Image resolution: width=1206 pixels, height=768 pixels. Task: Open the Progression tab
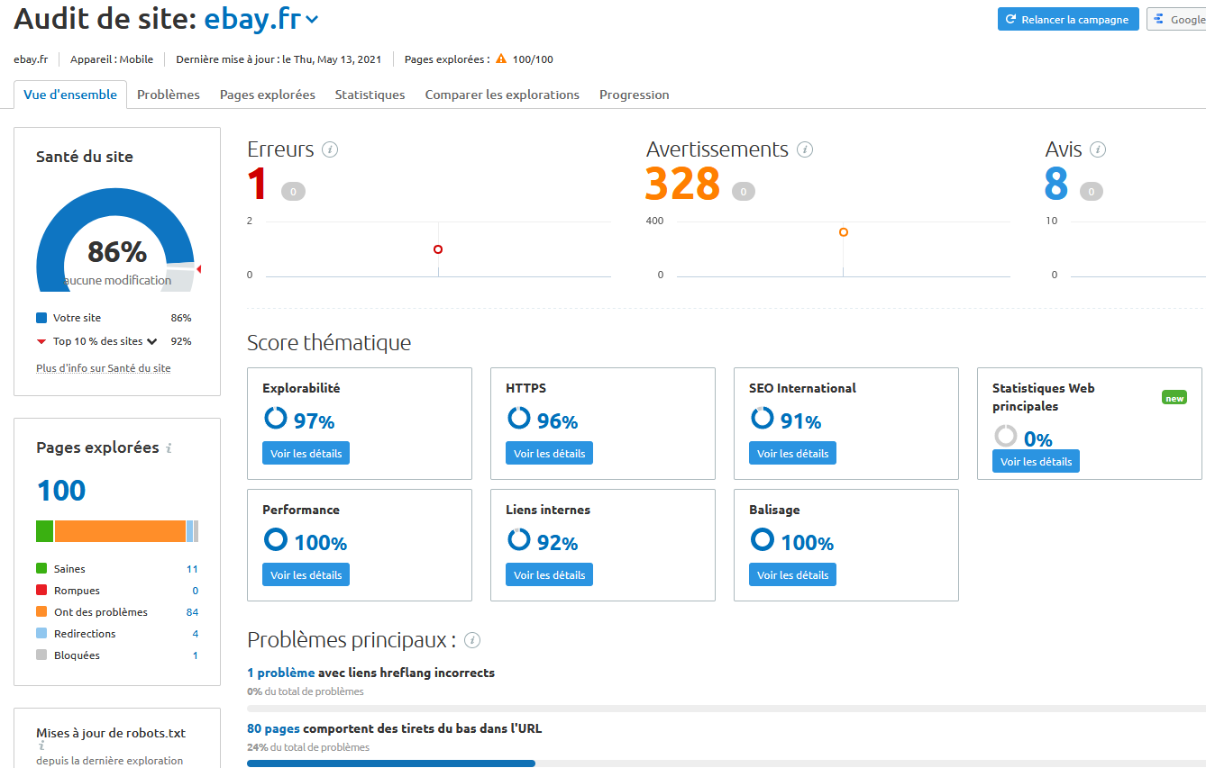click(x=634, y=95)
